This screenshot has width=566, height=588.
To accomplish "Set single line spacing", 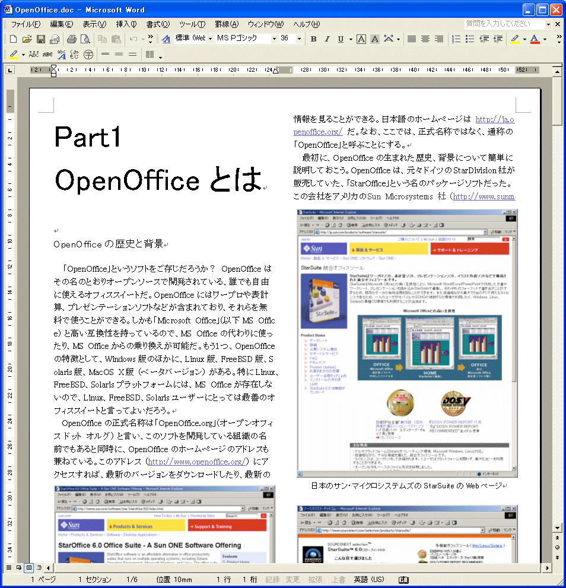I will (x=106, y=55).
